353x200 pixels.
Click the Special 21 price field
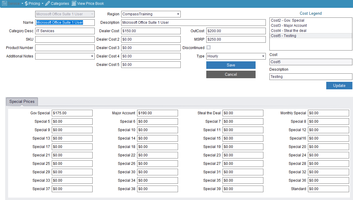[72, 155]
